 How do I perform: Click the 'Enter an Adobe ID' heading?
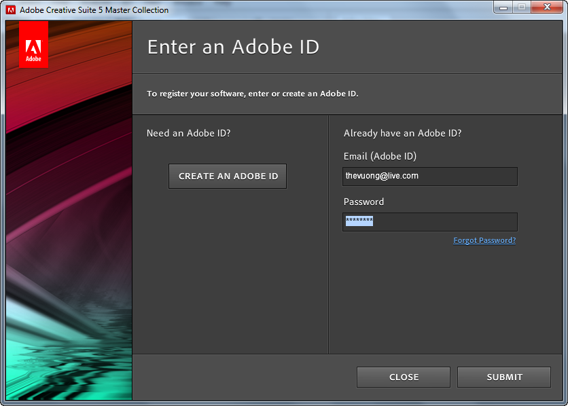click(233, 47)
